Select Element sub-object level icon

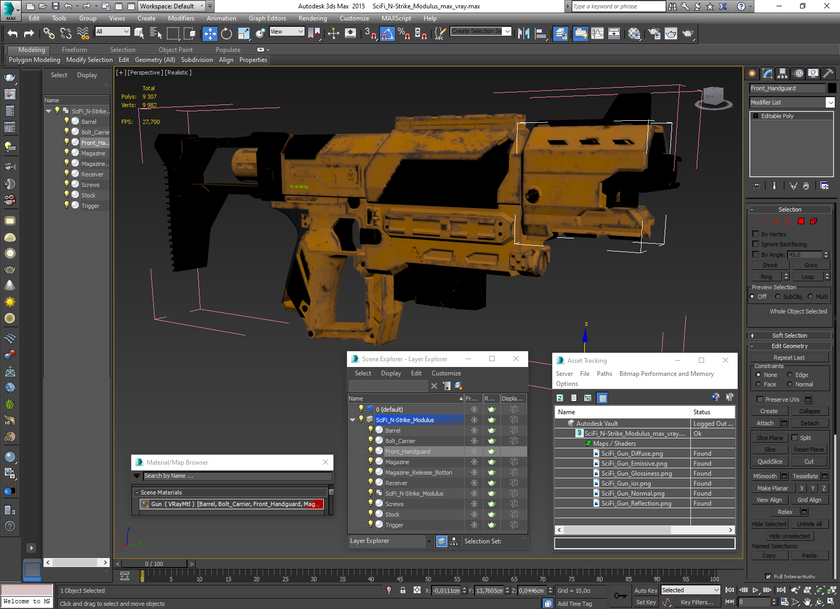[x=813, y=221]
